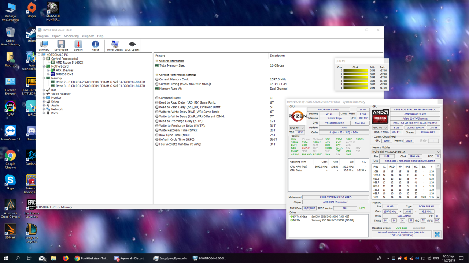Open the CPU #0 selector dropdown

click(297, 128)
